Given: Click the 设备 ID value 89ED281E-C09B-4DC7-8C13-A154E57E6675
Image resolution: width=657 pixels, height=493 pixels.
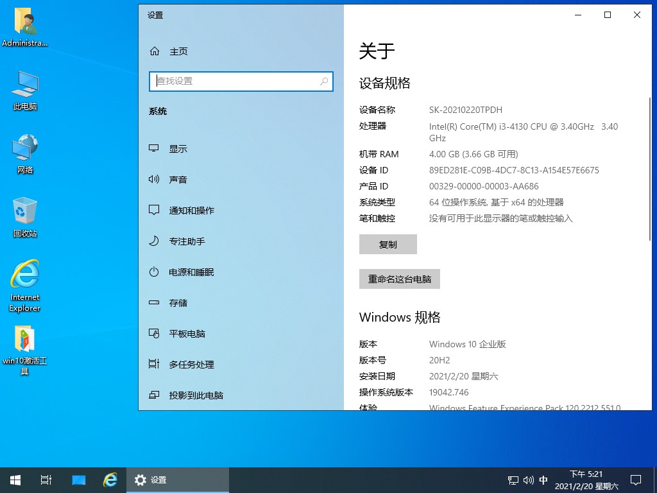Looking at the screenshot, I should [x=514, y=170].
